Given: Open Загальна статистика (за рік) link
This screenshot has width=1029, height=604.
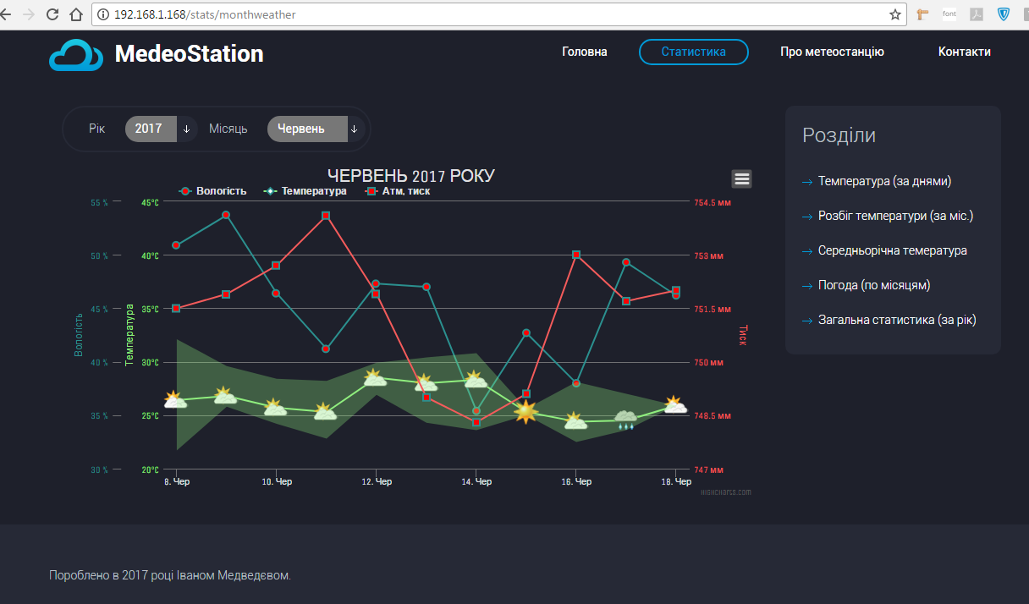Looking at the screenshot, I should pyautogui.click(x=897, y=320).
